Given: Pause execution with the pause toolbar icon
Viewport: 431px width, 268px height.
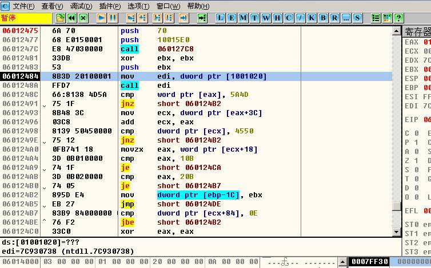Looking at the screenshot, I should pyautogui.click(x=113, y=18).
